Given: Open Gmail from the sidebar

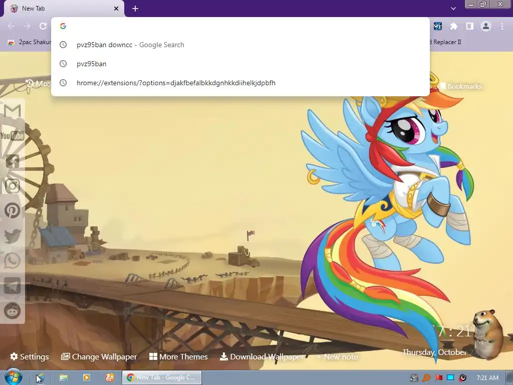Looking at the screenshot, I should point(13,111).
